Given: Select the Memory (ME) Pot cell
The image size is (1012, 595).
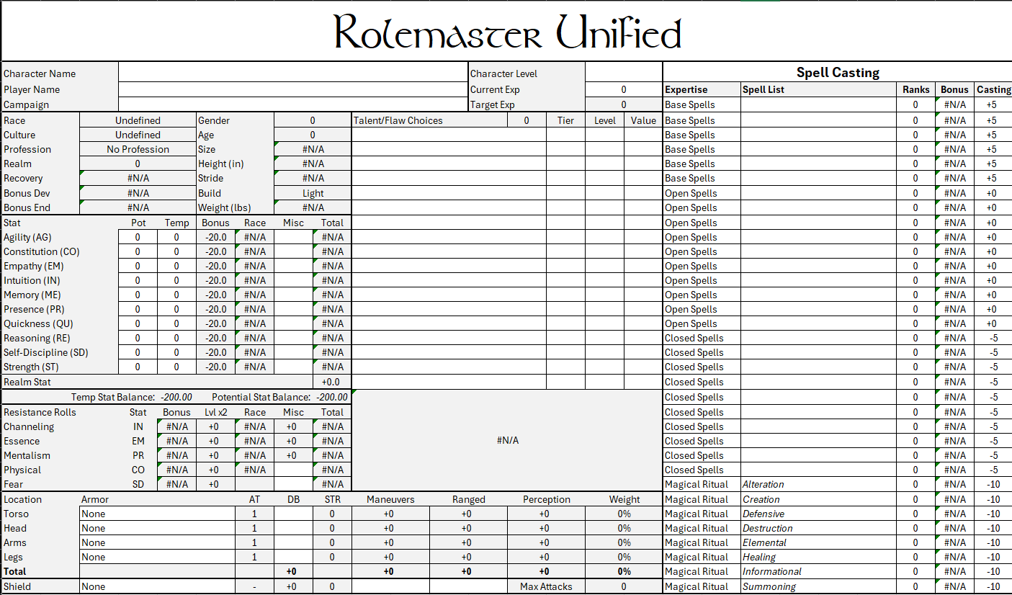Looking at the screenshot, I should point(138,295).
